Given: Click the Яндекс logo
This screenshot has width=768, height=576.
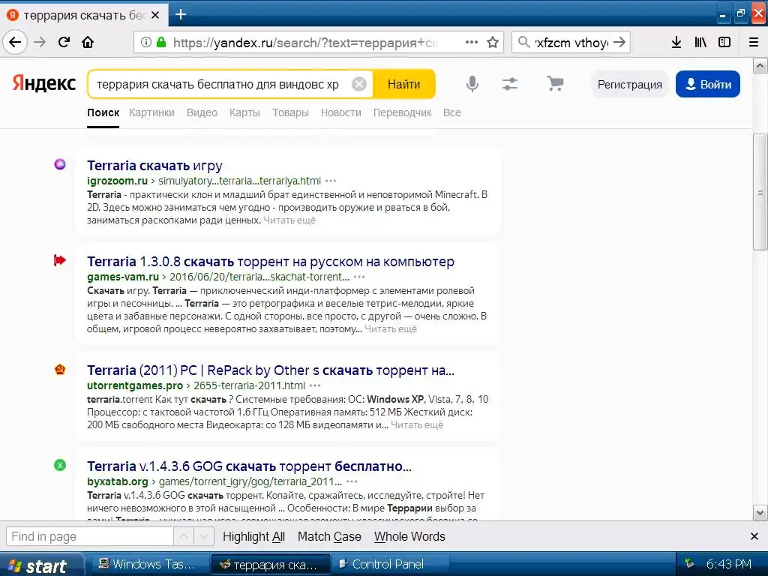Looking at the screenshot, I should (x=44, y=83).
